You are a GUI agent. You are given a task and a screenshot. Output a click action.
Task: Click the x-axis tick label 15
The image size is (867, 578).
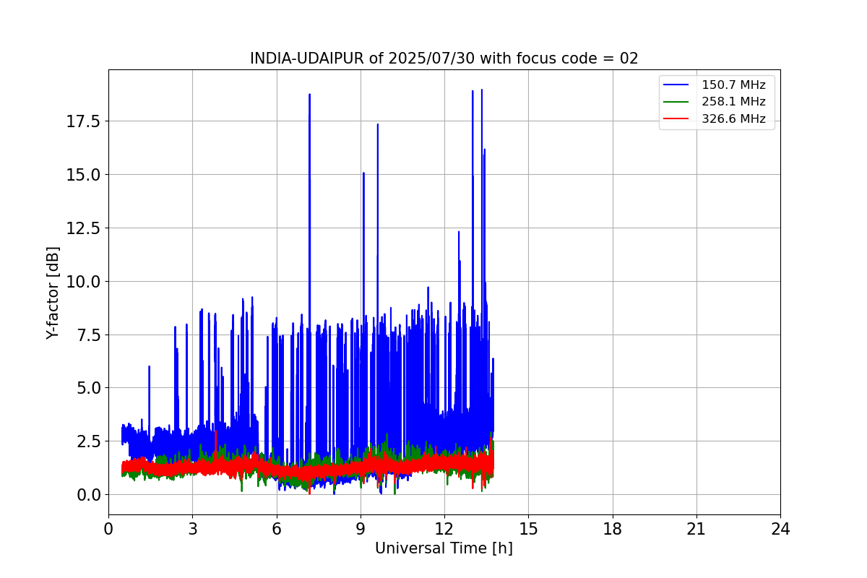528,529
